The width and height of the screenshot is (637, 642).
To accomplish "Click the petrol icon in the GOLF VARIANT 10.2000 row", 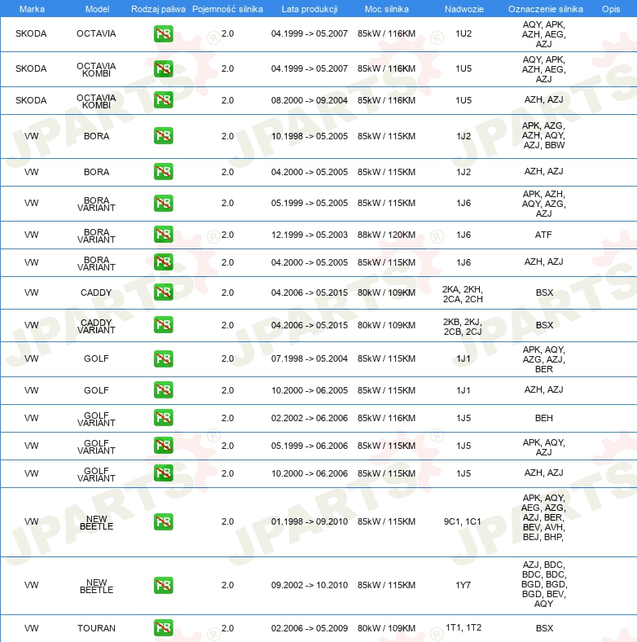I will point(164,473).
